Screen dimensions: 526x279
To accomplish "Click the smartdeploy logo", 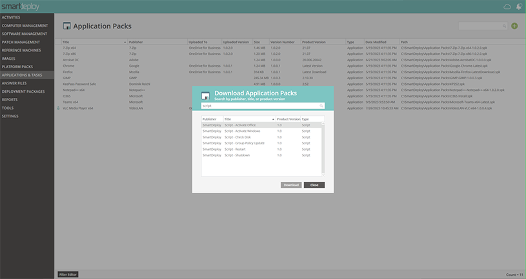I will click(x=21, y=6).
